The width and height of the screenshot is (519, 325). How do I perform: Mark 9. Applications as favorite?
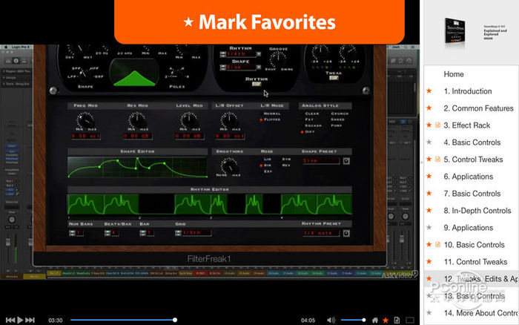[x=429, y=227]
